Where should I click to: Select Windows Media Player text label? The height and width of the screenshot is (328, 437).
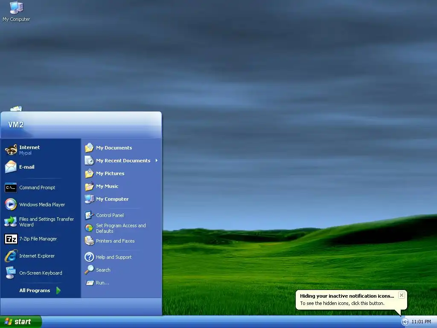(x=42, y=205)
